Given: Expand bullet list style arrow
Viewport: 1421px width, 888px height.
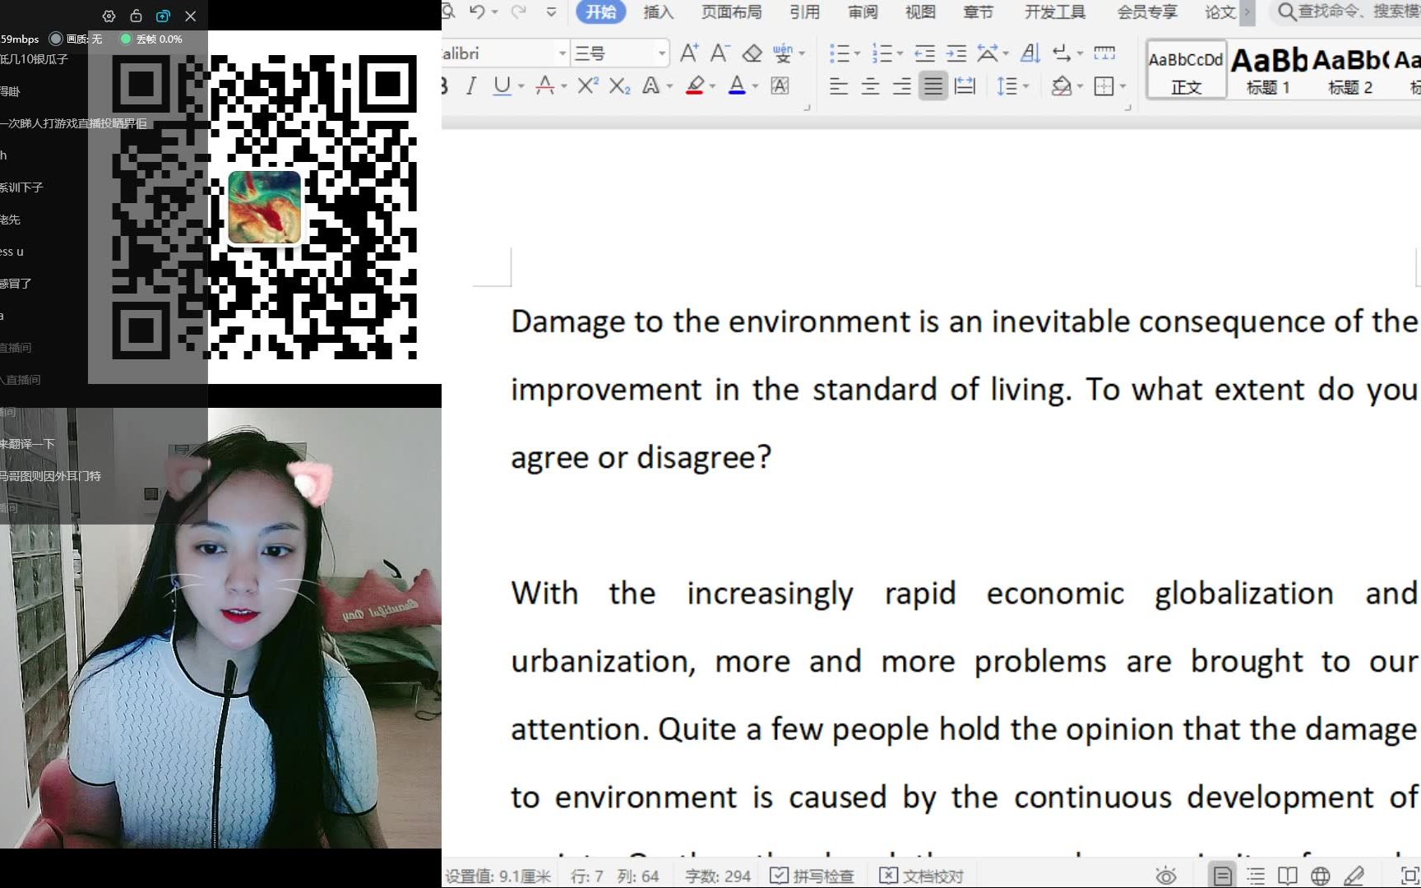Looking at the screenshot, I should (857, 53).
